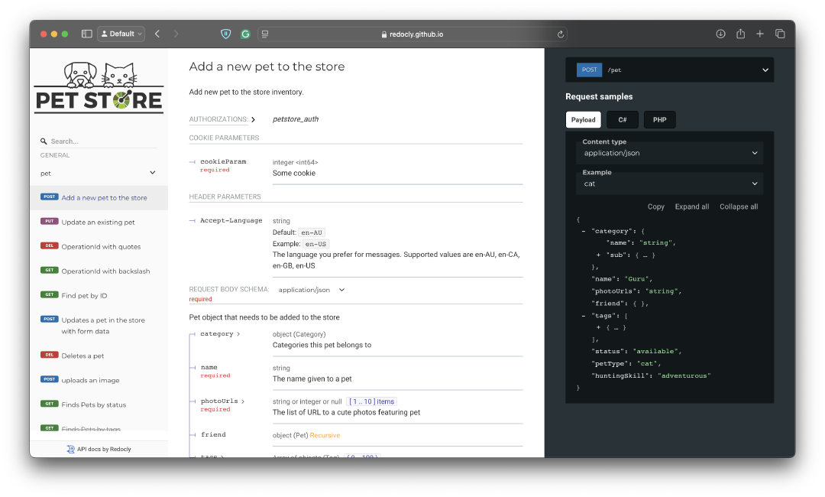This screenshot has height=497, width=825.
Task: Click the cookieParam parameter name
Action: (223, 161)
